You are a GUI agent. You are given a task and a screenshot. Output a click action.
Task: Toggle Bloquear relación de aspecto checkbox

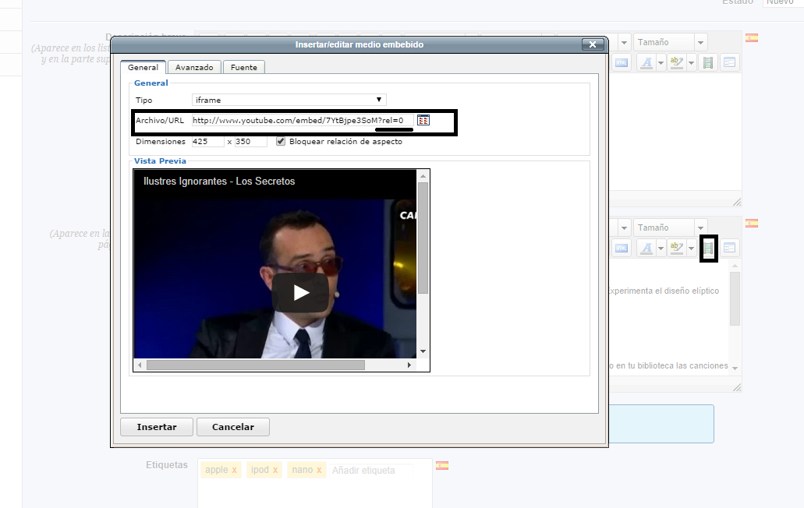pyautogui.click(x=281, y=142)
